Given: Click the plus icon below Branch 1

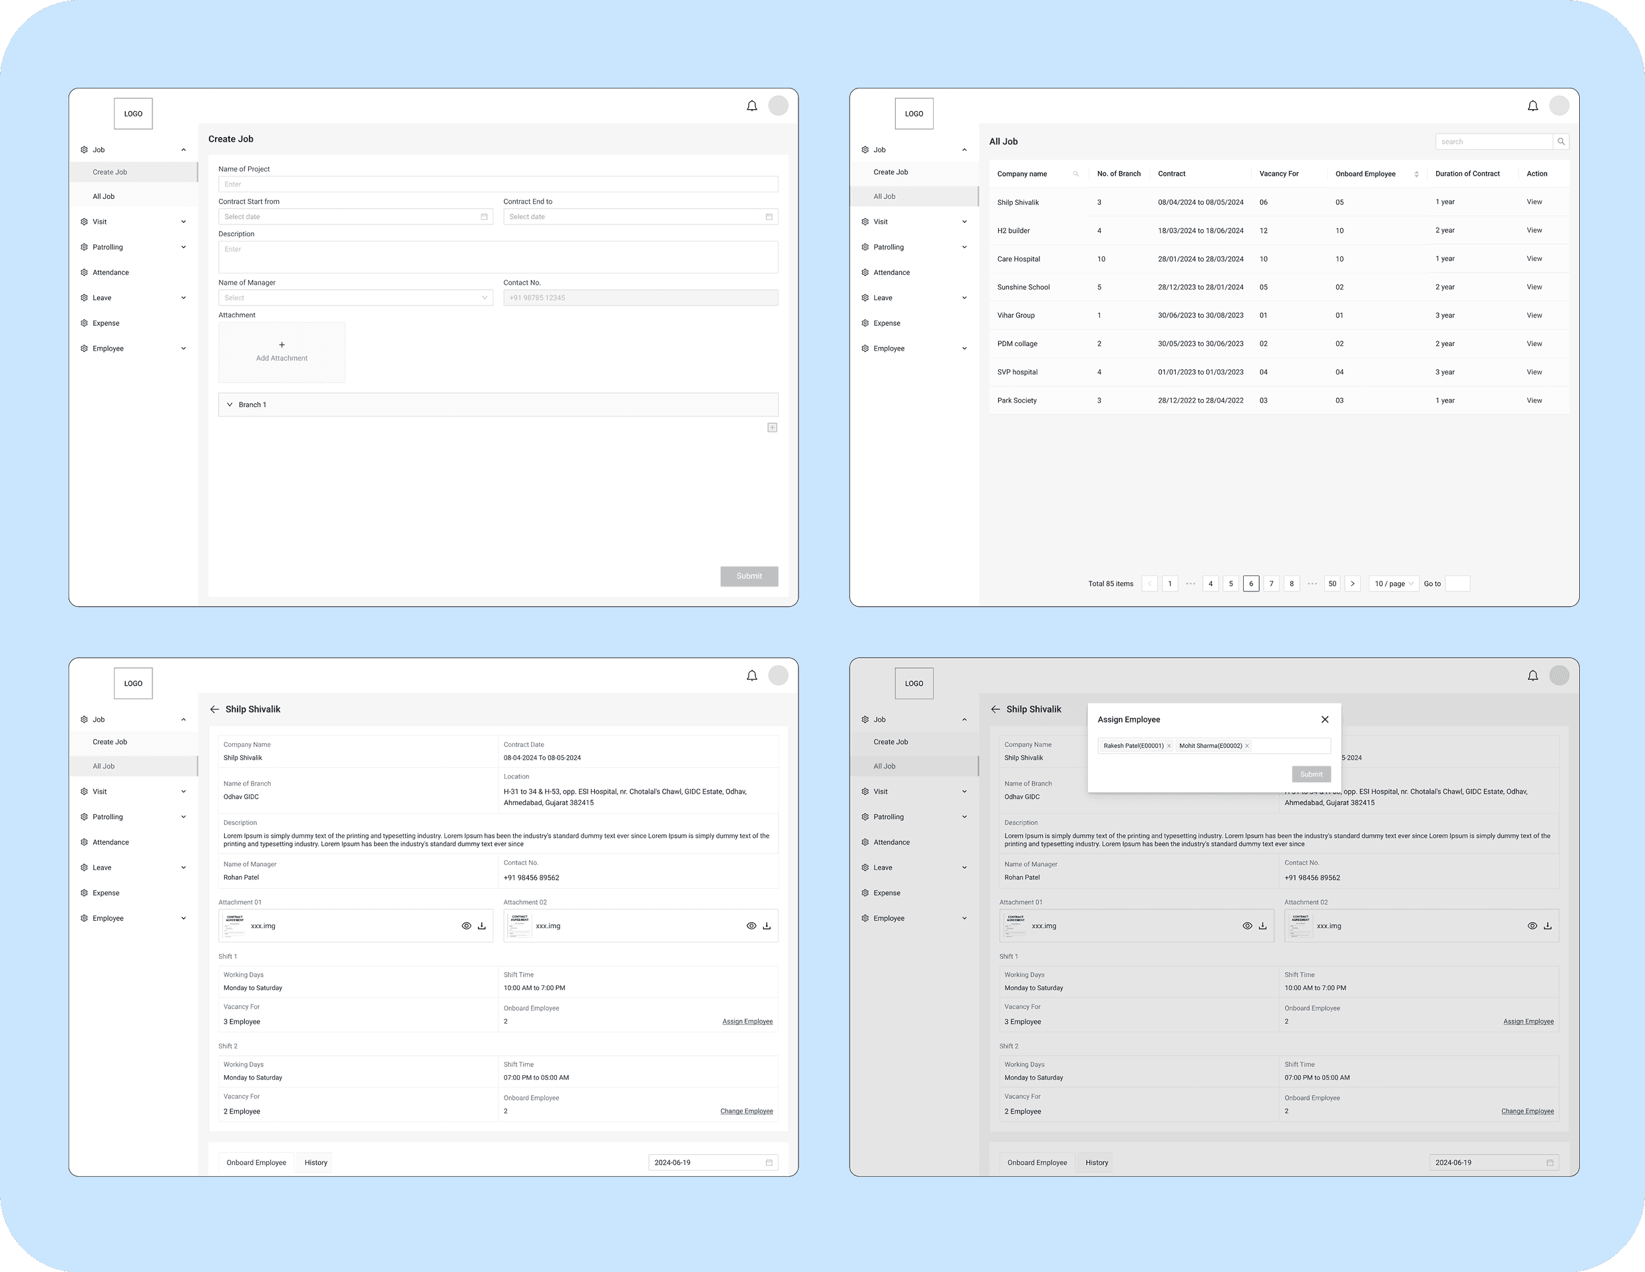Looking at the screenshot, I should point(772,428).
